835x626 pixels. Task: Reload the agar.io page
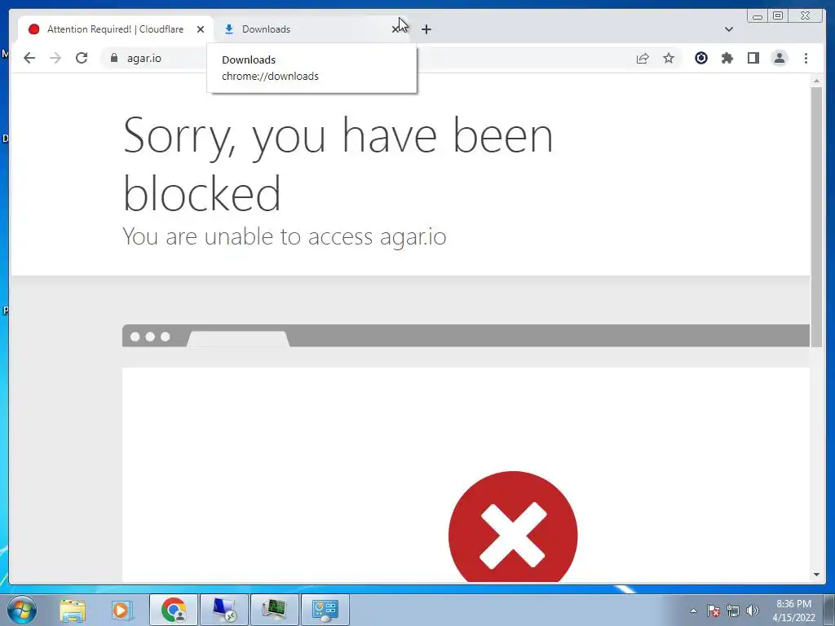(x=82, y=58)
